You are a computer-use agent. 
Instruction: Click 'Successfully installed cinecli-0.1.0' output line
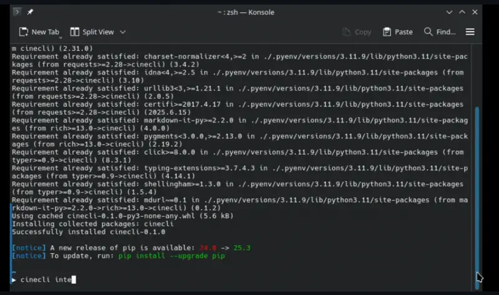coord(89,232)
